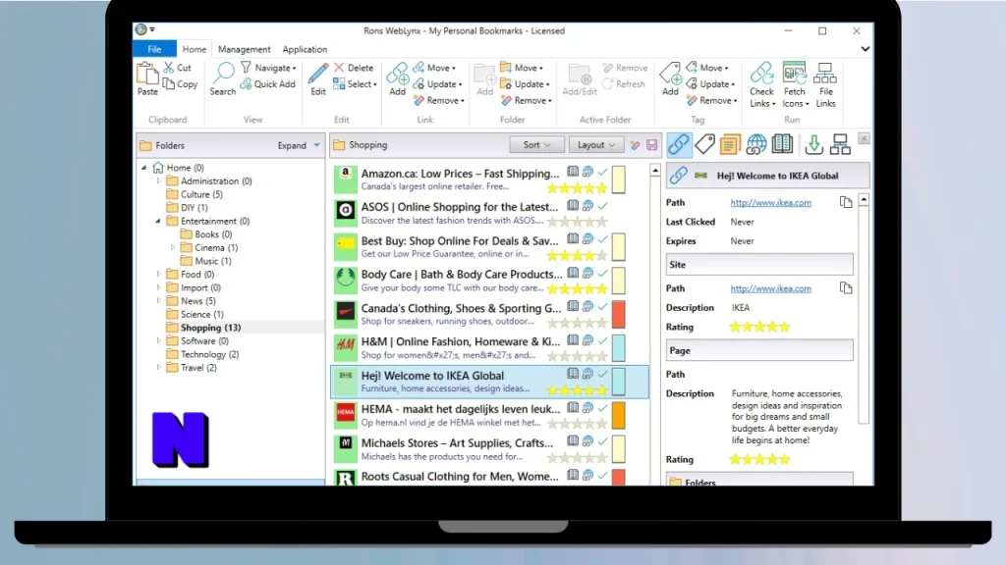Click Copy in the Clipboard group
This screenshot has width=1006, height=565.
click(x=181, y=84)
